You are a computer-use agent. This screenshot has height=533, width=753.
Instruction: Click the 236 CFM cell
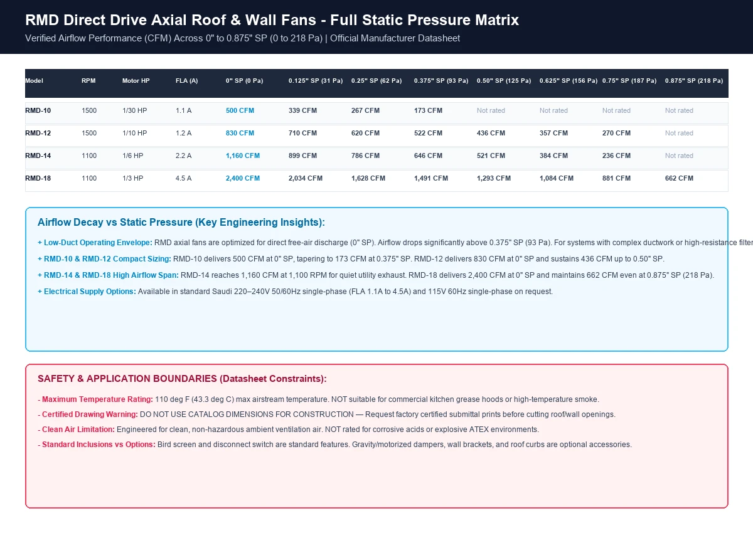coord(617,156)
